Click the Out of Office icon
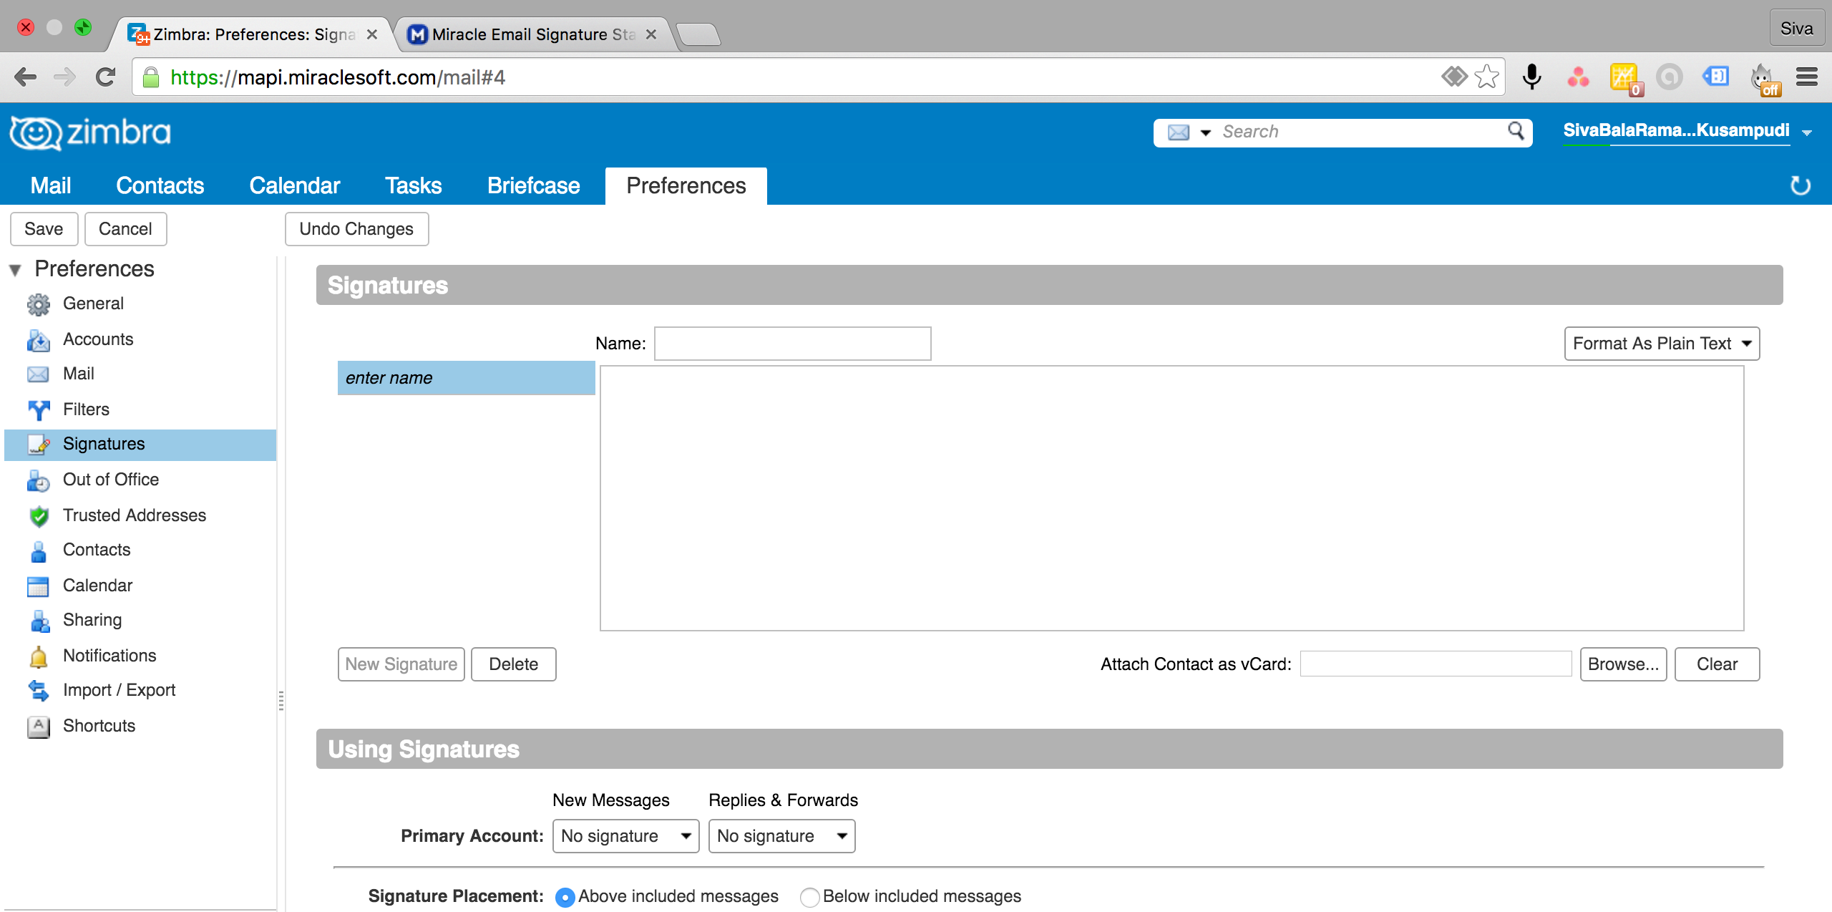 39,480
